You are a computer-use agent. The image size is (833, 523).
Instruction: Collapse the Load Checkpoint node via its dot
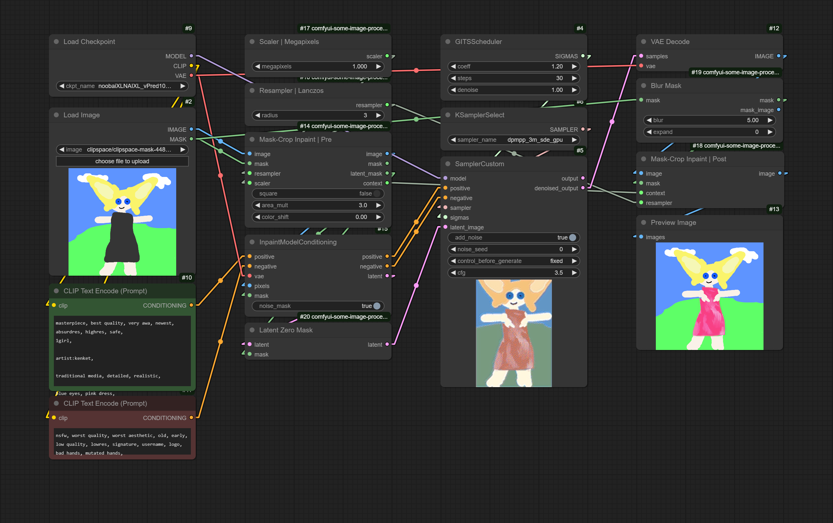tap(56, 41)
